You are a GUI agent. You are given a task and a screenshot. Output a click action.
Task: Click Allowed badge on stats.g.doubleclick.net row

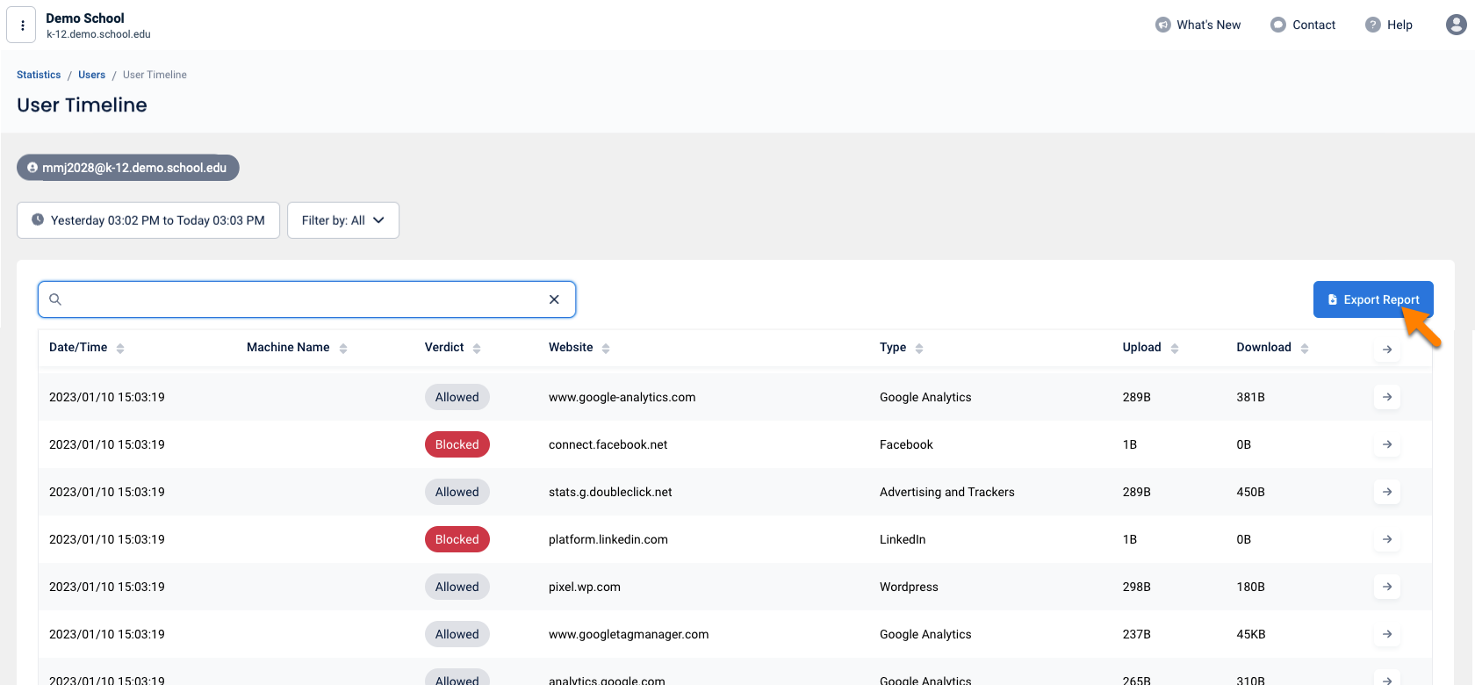(x=457, y=492)
